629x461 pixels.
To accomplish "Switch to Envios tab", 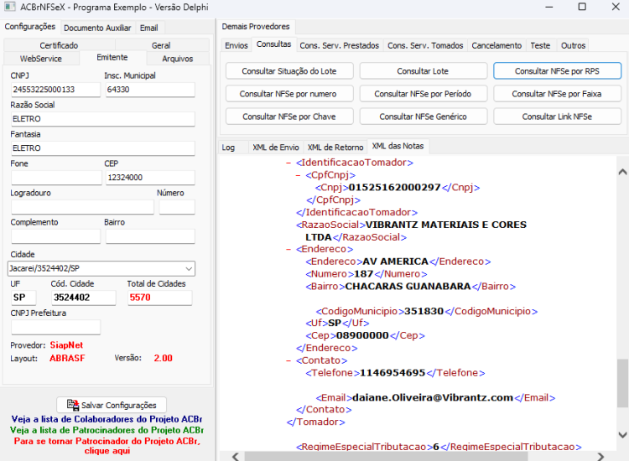I will (237, 45).
